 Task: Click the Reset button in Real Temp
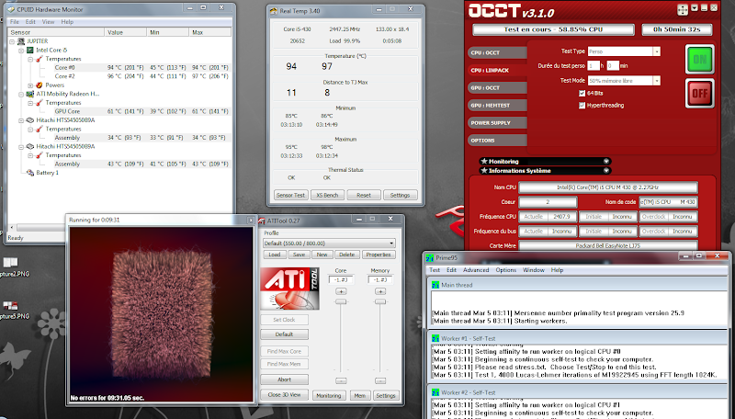click(x=364, y=195)
